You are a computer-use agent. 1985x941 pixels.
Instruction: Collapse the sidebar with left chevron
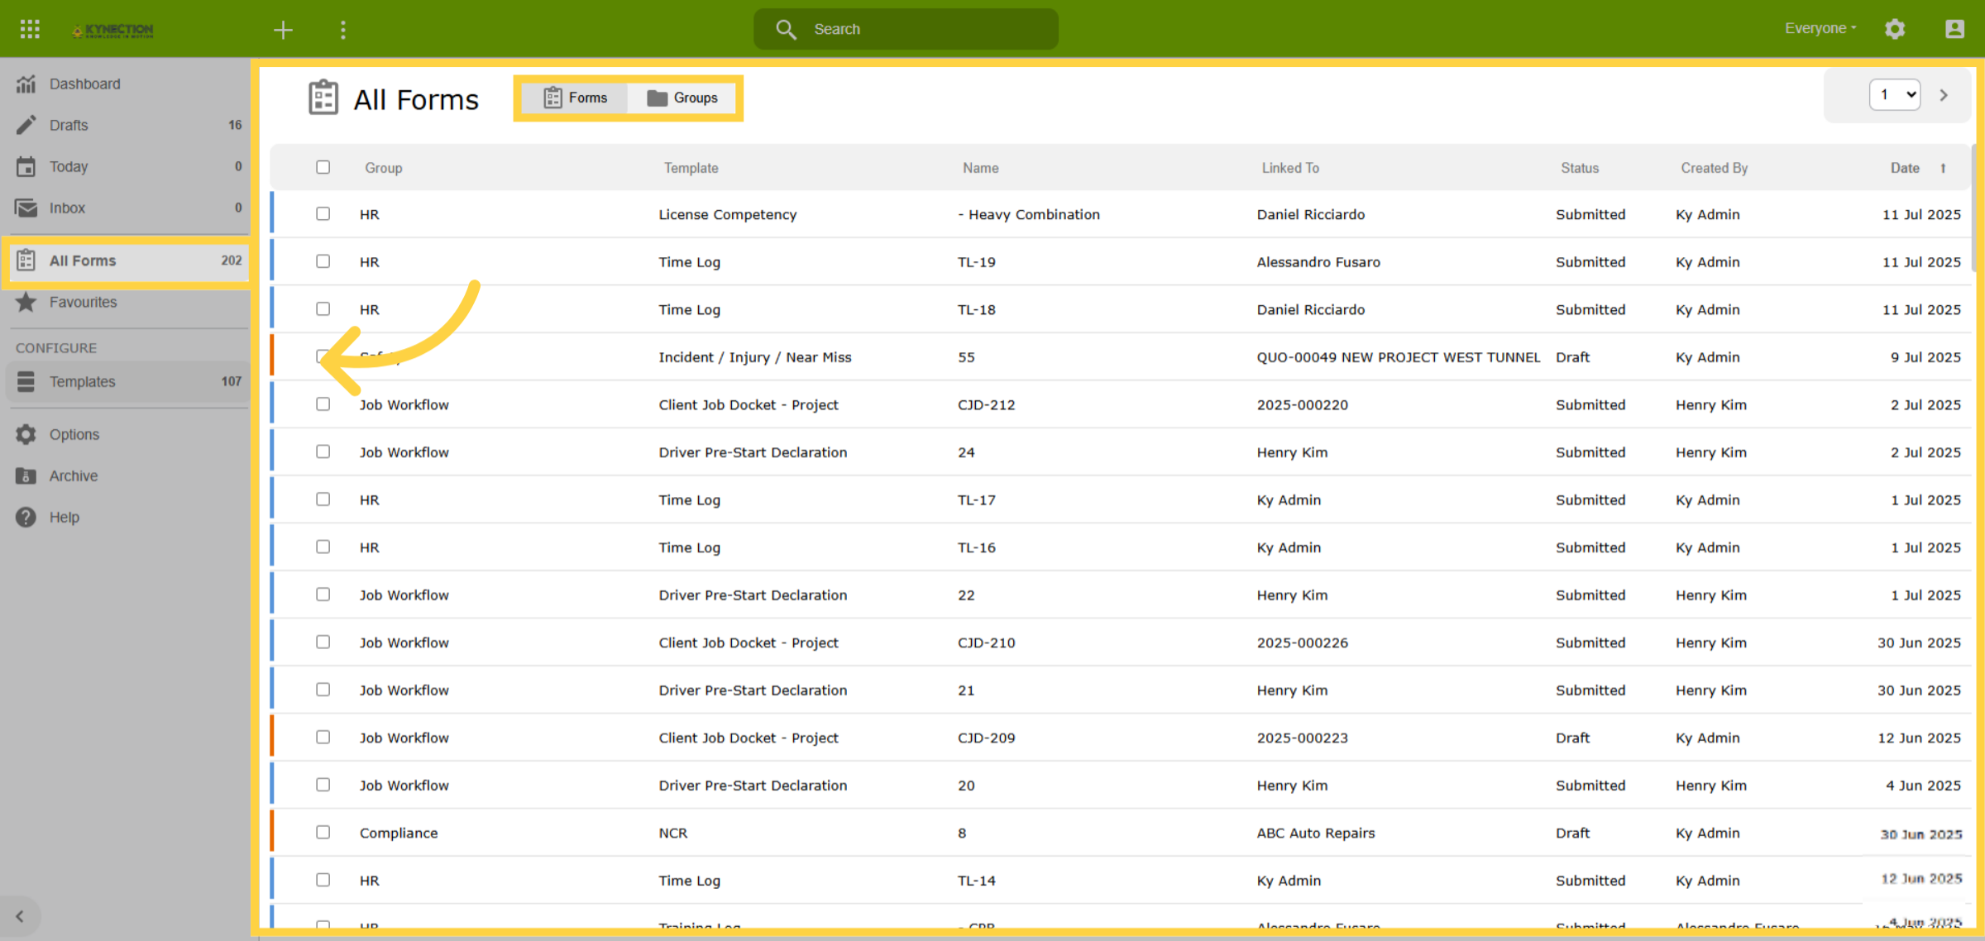(x=20, y=916)
